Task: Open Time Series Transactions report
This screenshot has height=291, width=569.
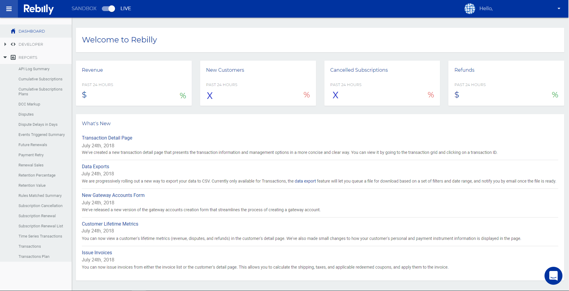Action: [40, 236]
